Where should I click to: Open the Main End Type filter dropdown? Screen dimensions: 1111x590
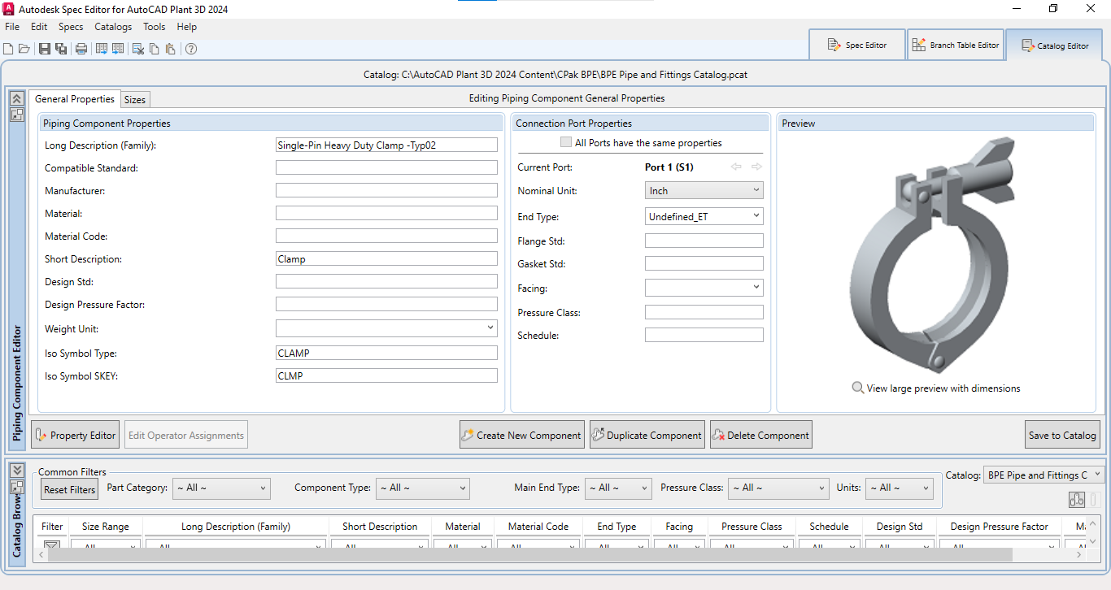[619, 488]
